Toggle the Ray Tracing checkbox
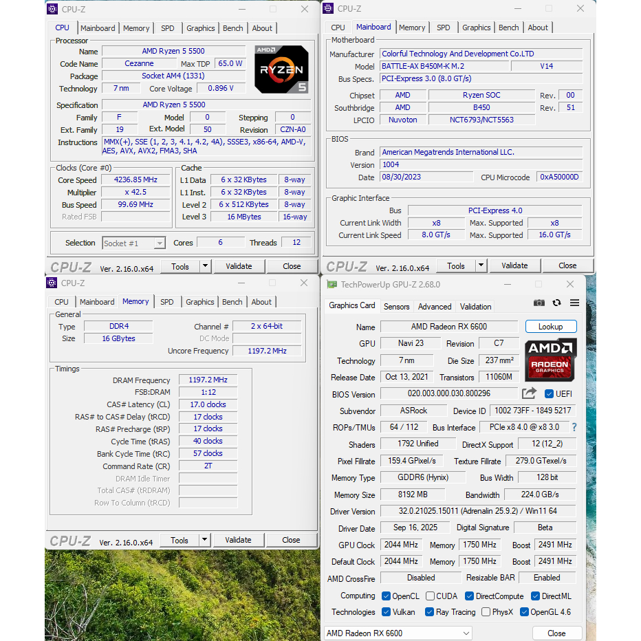 (429, 612)
